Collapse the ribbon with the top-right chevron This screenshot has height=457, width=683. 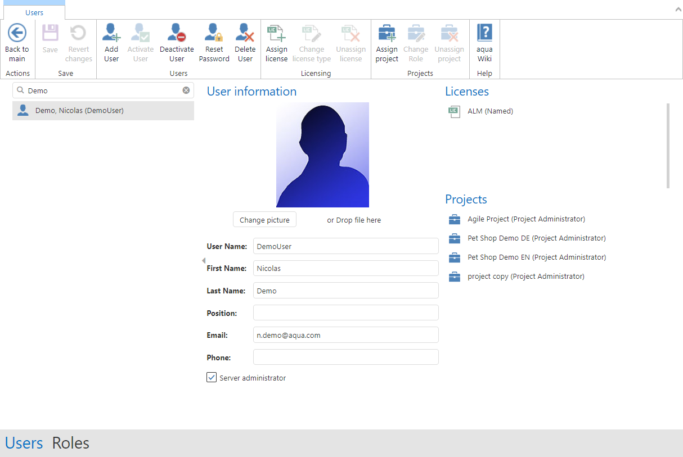point(677,10)
